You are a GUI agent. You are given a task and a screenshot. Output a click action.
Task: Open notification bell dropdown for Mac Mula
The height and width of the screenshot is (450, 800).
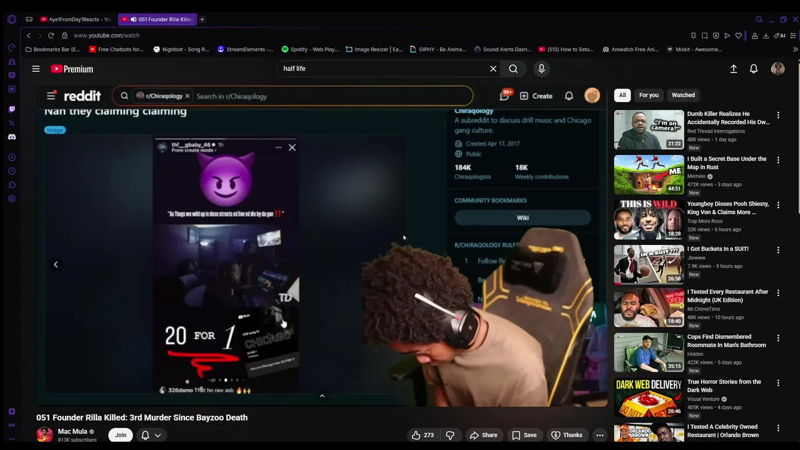(x=151, y=435)
